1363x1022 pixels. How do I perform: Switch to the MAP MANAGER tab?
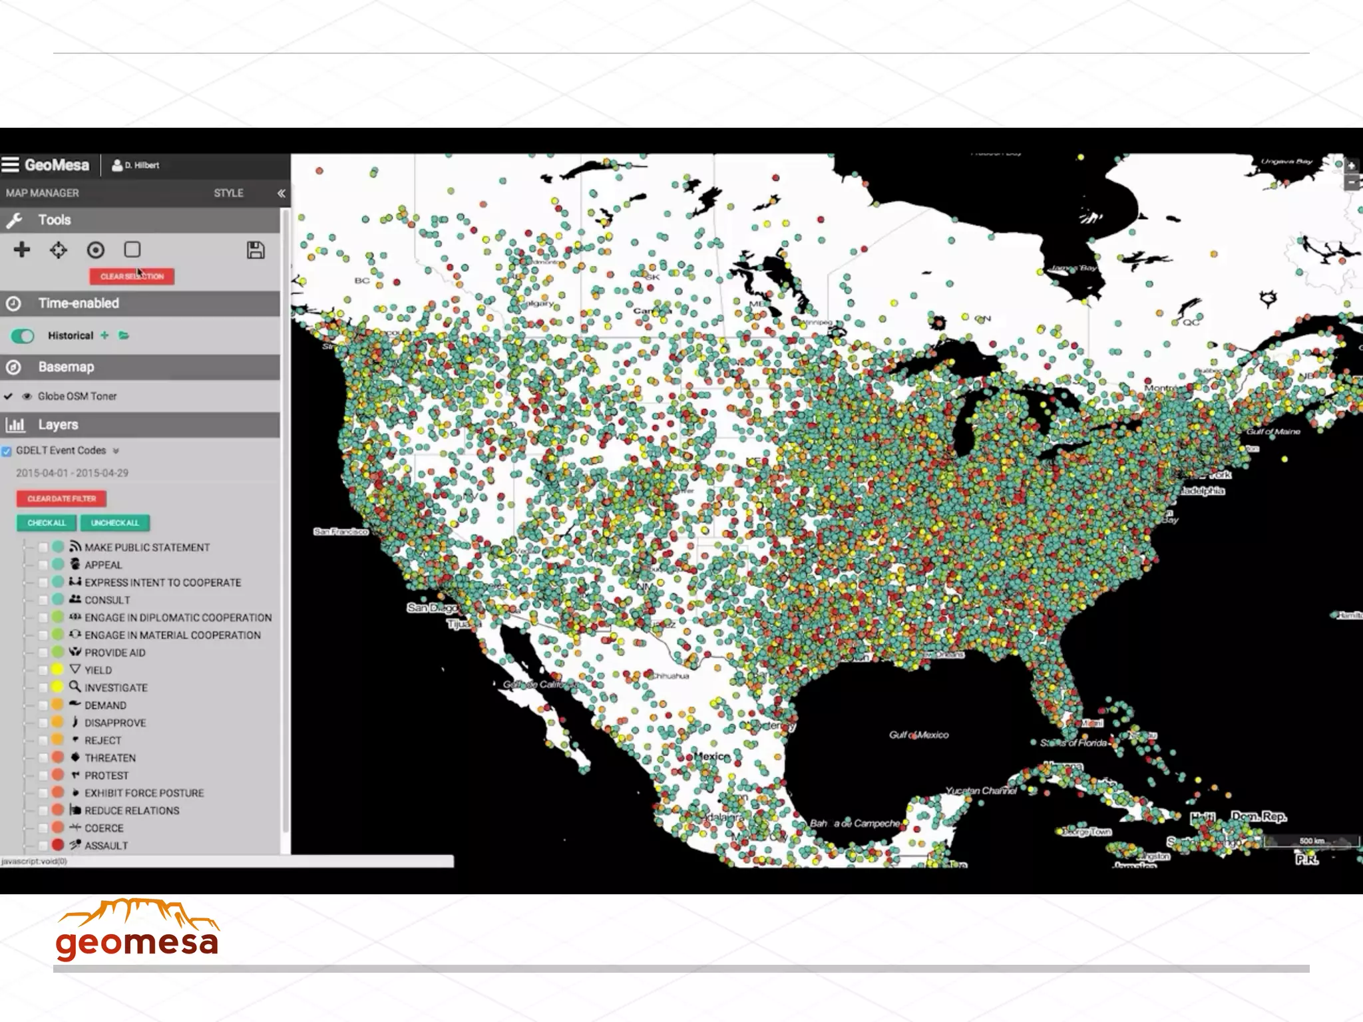[43, 193]
